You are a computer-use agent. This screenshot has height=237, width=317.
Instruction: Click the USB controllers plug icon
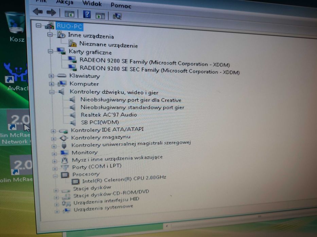[x=64, y=146]
